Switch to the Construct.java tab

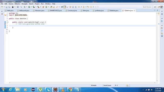(71, 10)
